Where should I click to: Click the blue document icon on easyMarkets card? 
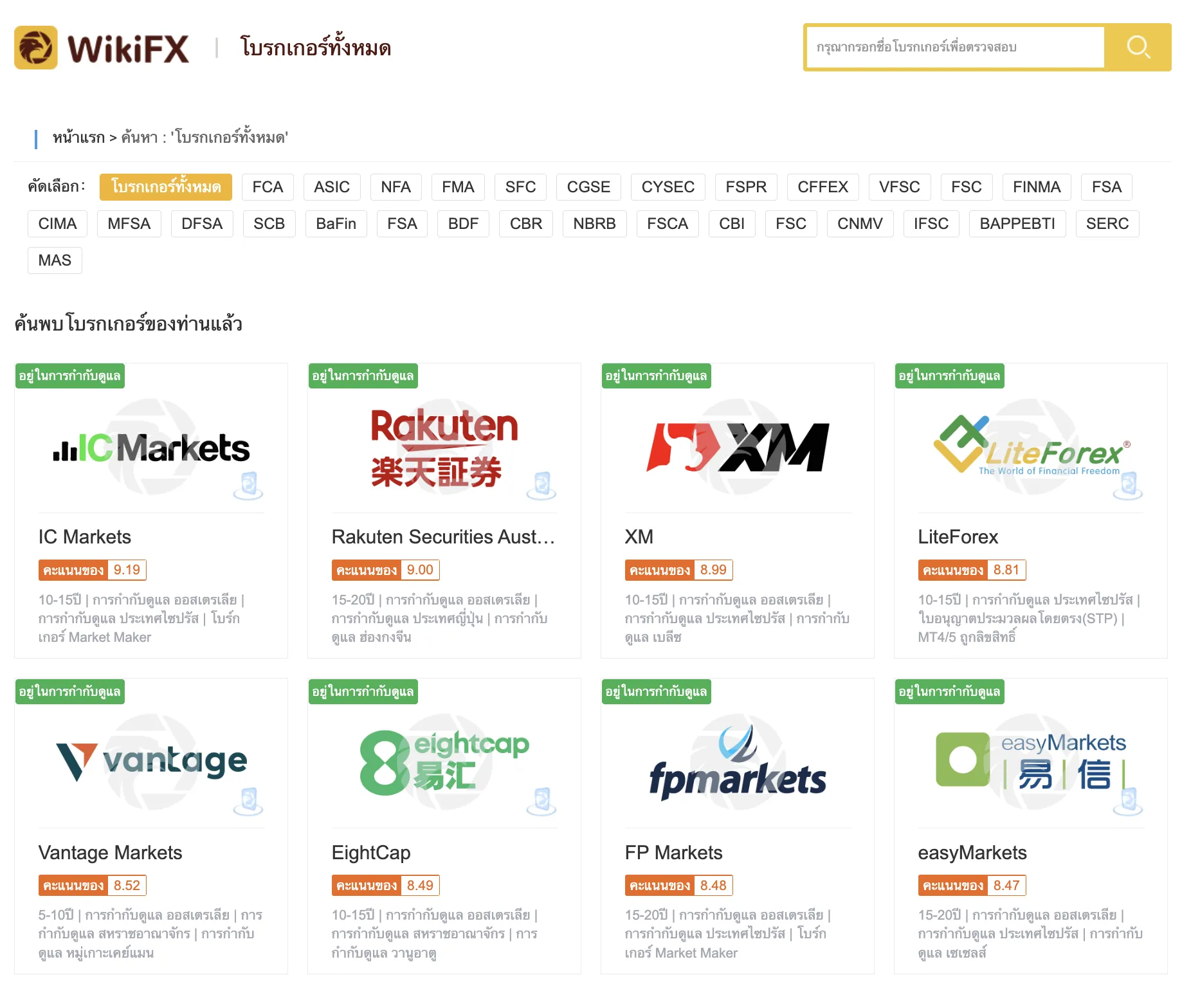pyautogui.click(x=1128, y=801)
